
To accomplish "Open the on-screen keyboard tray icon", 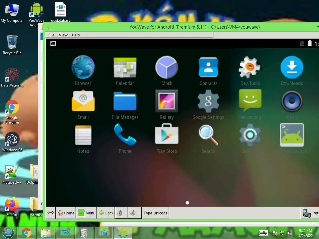I will [263, 233].
